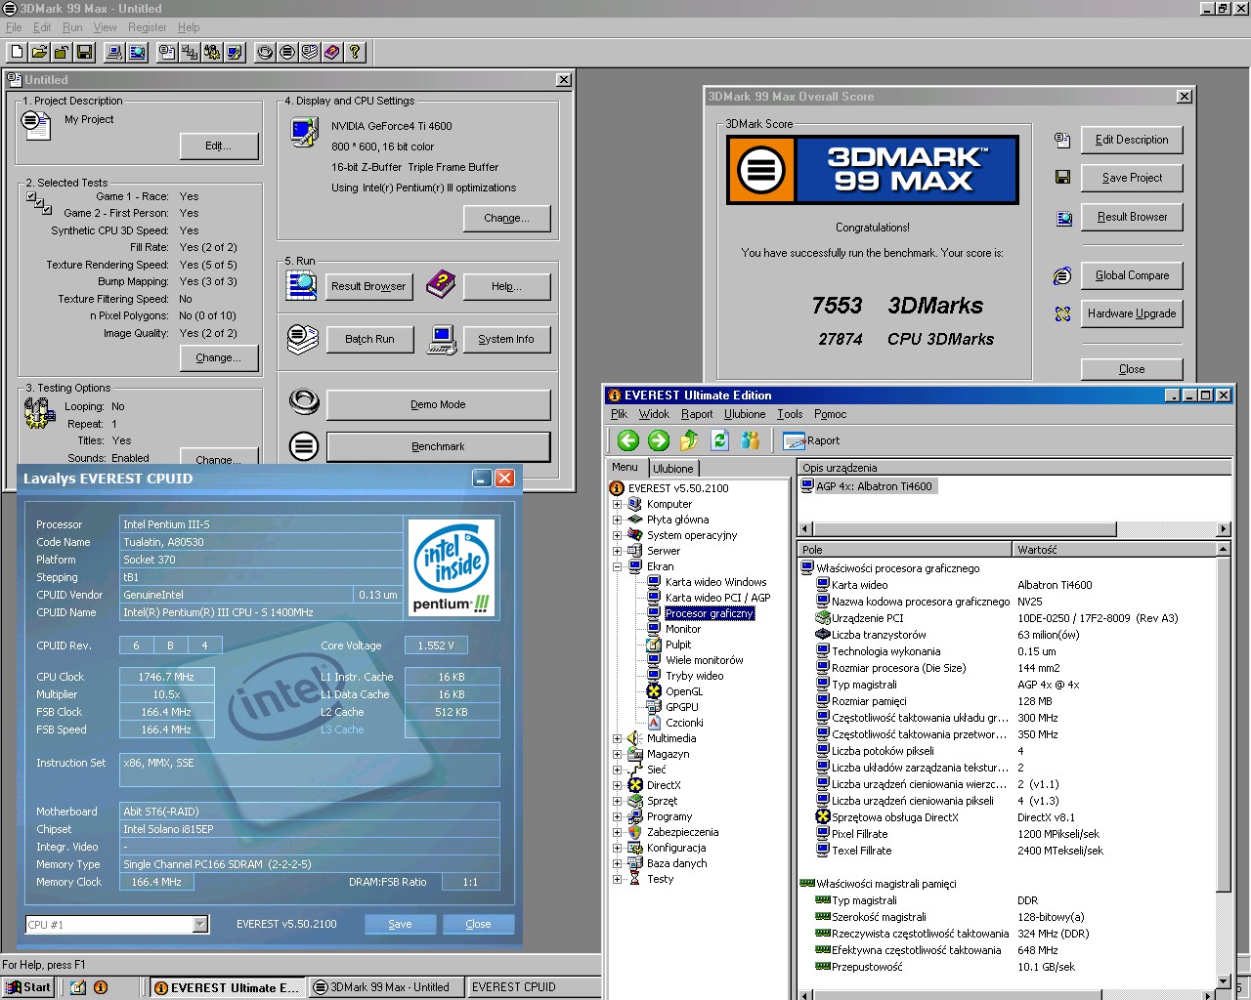Click the Save button in CPUID window

(400, 924)
